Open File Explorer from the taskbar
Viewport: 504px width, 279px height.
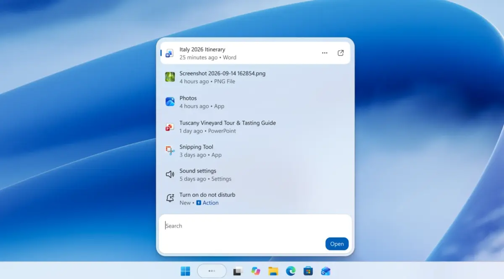pyautogui.click(x=273, y=271)
